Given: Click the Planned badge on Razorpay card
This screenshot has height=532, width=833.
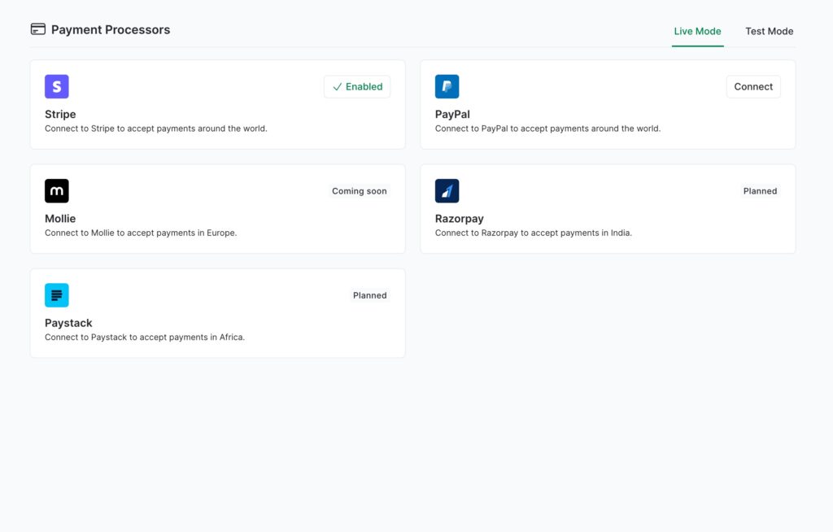Looking at the screenshot, I should click(760, 191).
